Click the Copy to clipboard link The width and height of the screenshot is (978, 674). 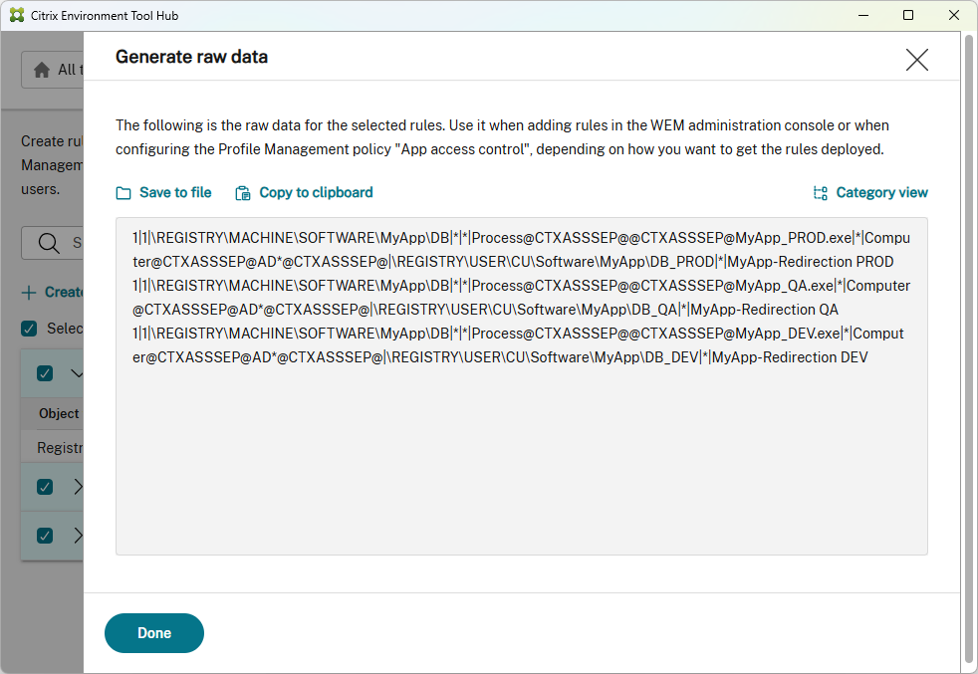pyautogui.click(x=316, y=193)
